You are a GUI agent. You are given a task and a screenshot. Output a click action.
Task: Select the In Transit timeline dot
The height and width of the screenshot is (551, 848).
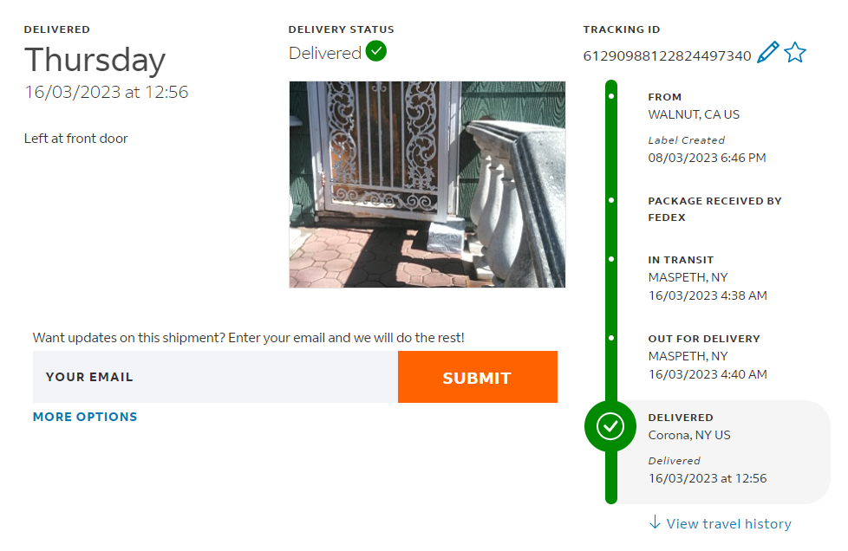611,259
